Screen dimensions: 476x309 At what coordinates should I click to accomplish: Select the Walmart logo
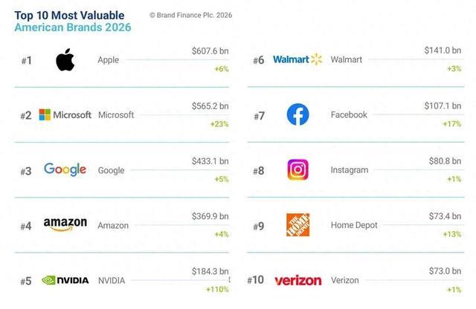click(297, 59)
